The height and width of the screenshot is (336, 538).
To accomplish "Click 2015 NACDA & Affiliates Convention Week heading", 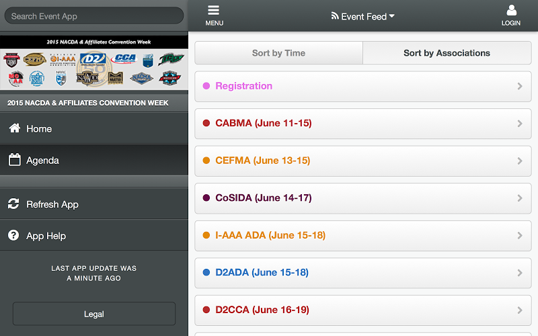I will click(x=88, y=103).
